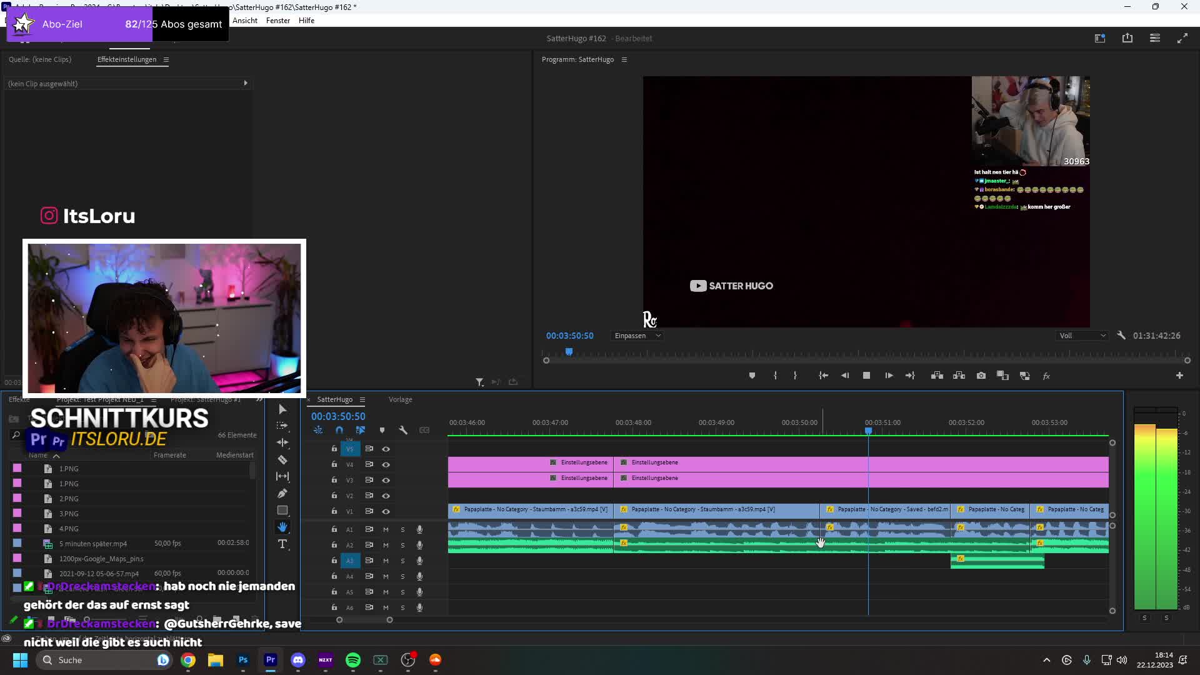Open the Hilfe menu
Viewport: 1200px width, 675px height.
pos(306,21)
